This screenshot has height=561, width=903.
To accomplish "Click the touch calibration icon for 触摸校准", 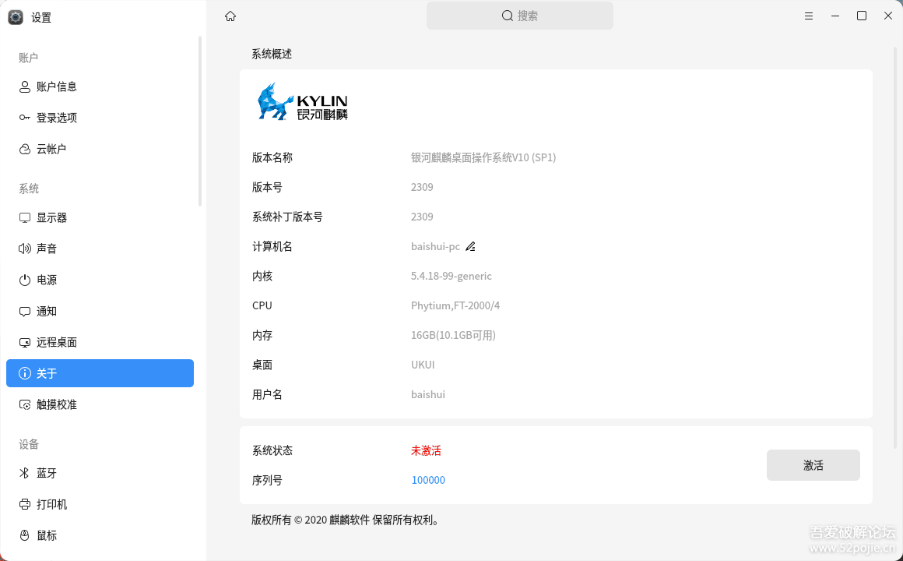I will (25, 404).
